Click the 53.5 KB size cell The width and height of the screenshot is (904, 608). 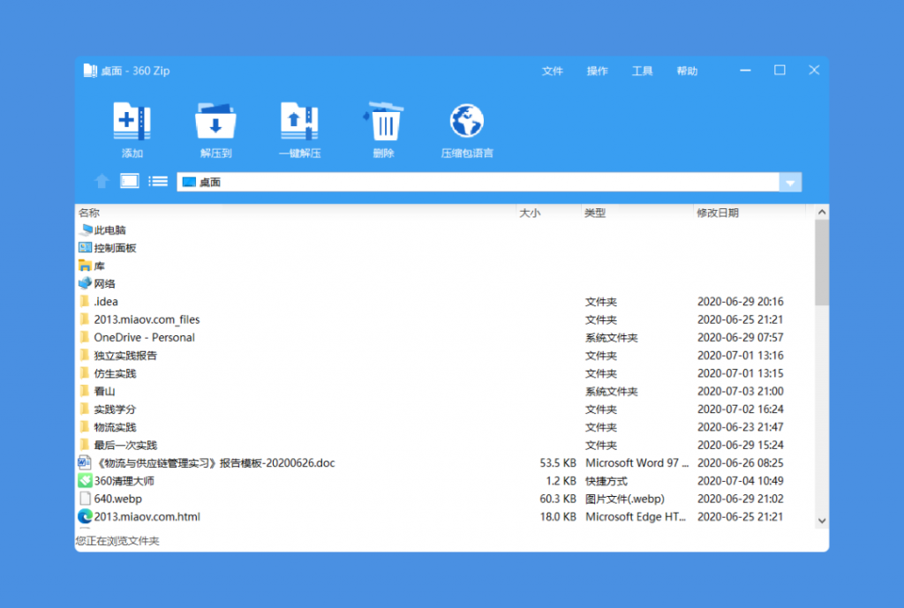tap(558, 462)
